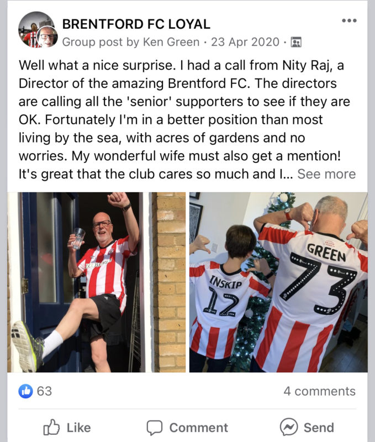Open photo of man at doorway
The width and height of the screenshot is (375, 442).
pyautogui.click(x=96, y=282)
